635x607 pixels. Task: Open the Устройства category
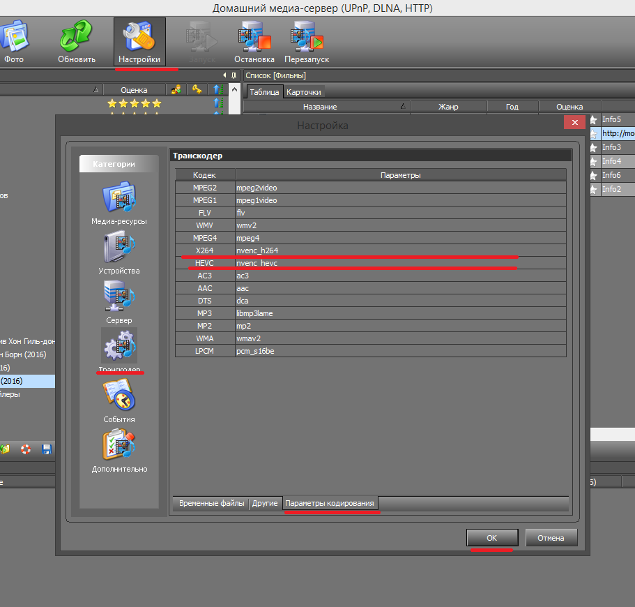click(x=118, y=253)
